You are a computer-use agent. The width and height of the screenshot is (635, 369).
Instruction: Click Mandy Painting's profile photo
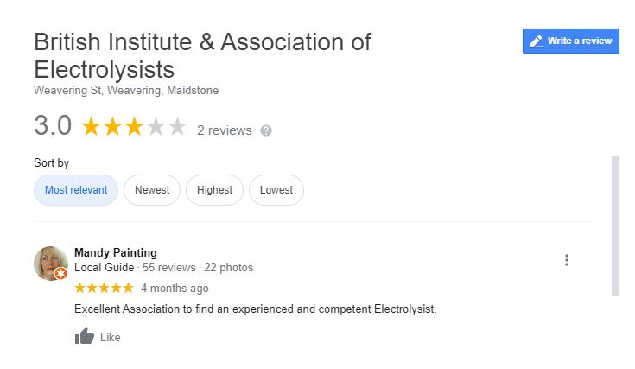click(50, 263)
